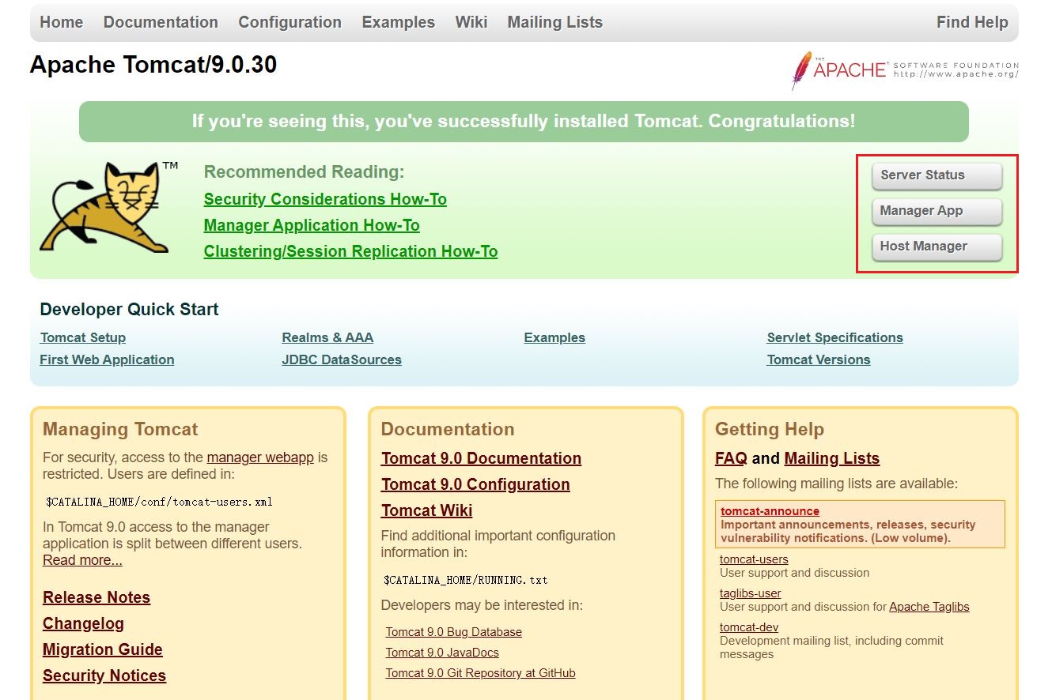Open the Tomcat Wiki link

point(426,510)
